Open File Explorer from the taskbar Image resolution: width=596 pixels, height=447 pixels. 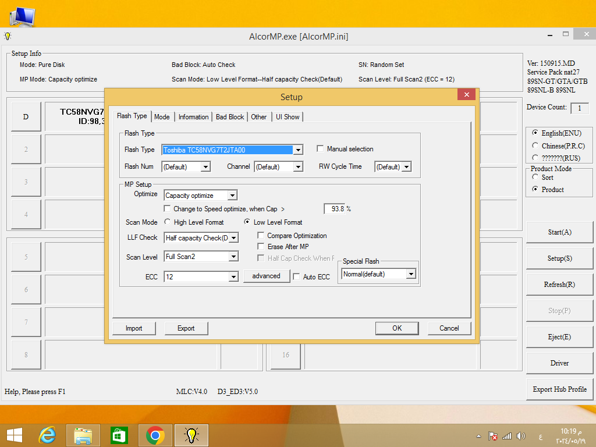83,435
